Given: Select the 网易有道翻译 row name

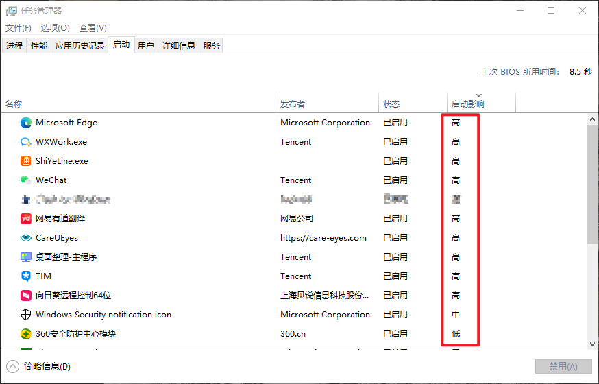Looking at the screenshot, I should point(60,219).
